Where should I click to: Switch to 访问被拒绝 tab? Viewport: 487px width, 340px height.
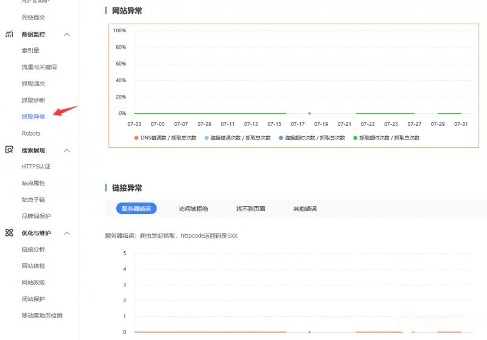(193, 209)
